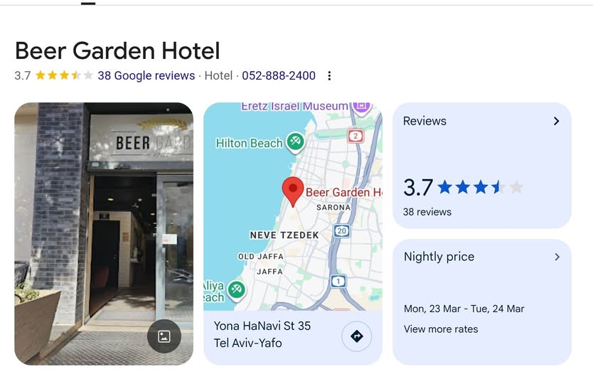Click the directions arrow icon

357,336
